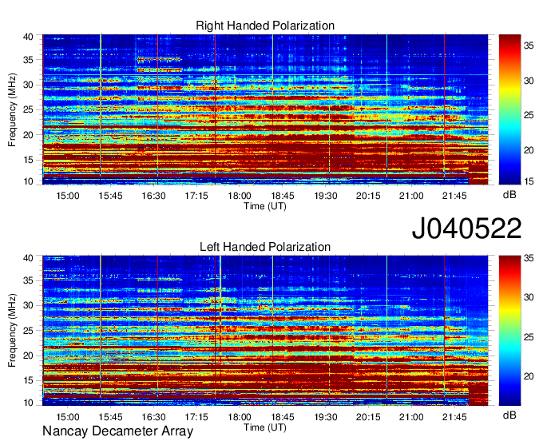Click the 21:45 time tick of the top plot
543x441 pixels.
tap(454, 196)
